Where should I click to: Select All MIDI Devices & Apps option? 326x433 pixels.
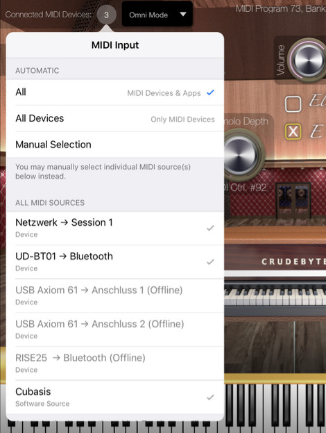[x=115, y=92]
